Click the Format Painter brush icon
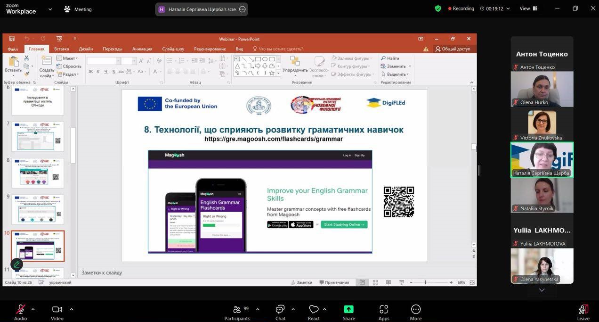Image resolution: width=599 pixels, height=322 pixels. [x=26, y=74]
